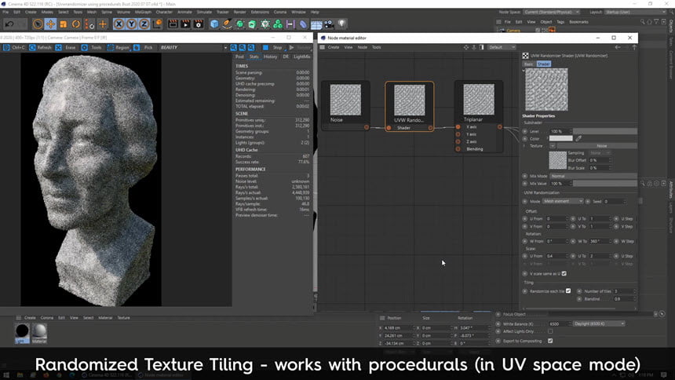Click the Light bulb icon
Screen dimensions: 675x380
341,24
